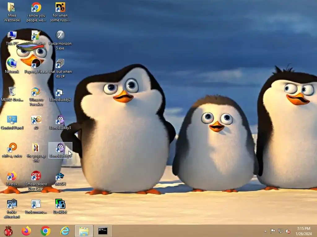Screen dimensions: 317x237
Task: Open the Action Center flag icon
Action: 273,231
